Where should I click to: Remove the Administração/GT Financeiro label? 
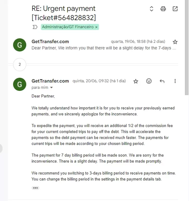tap(97, 27)
